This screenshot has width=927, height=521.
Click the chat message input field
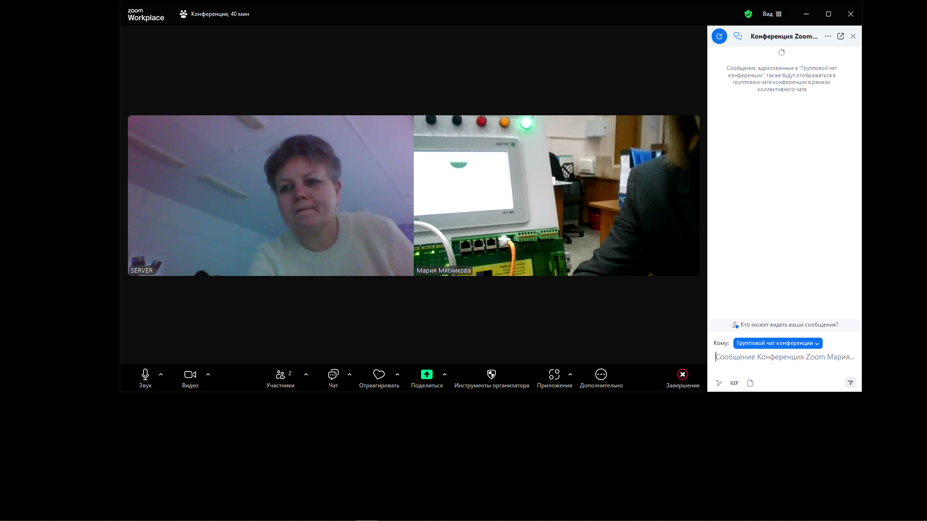pyautogui.click(x=785, y=357)
